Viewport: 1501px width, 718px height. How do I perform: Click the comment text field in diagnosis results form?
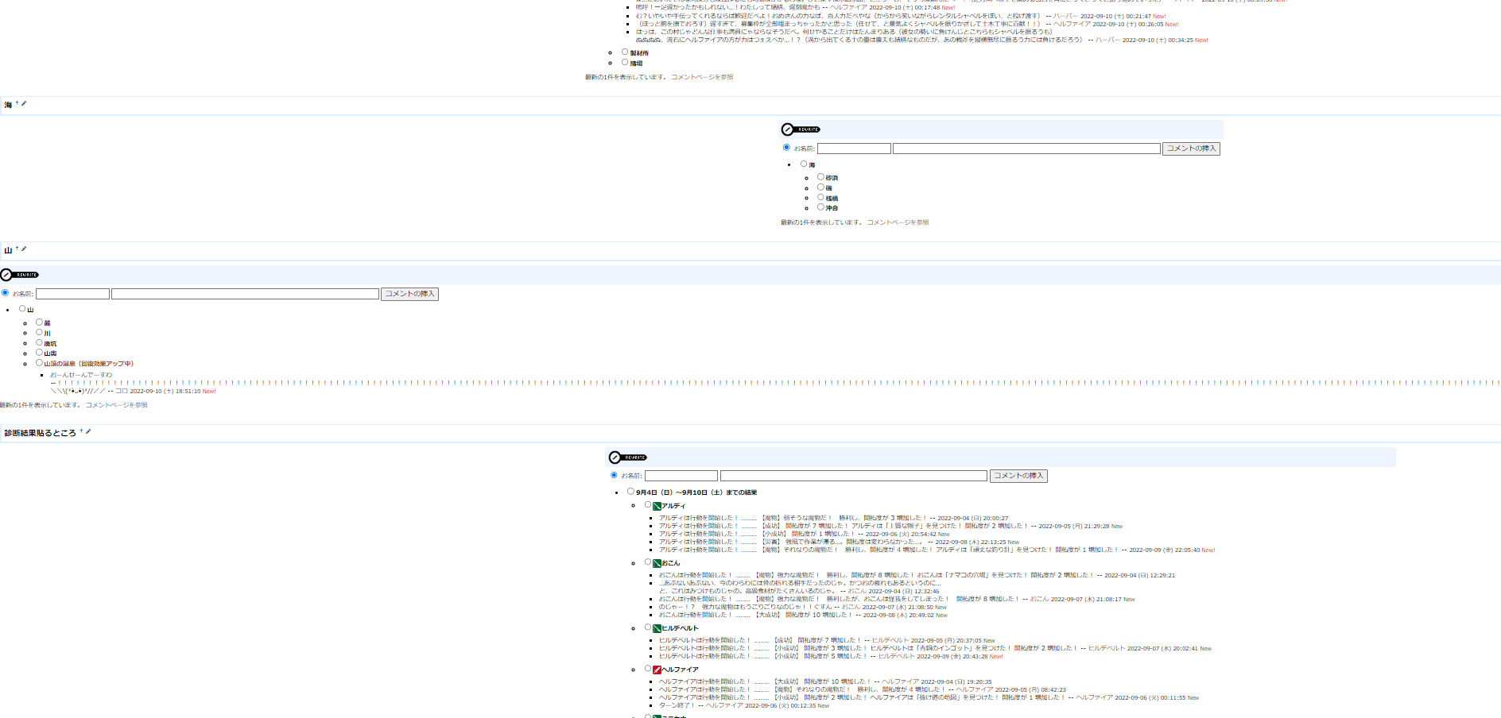[x=853, y=476]
